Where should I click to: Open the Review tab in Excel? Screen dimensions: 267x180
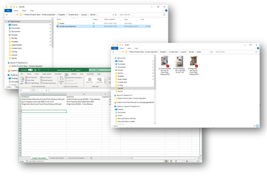(74, 74)
